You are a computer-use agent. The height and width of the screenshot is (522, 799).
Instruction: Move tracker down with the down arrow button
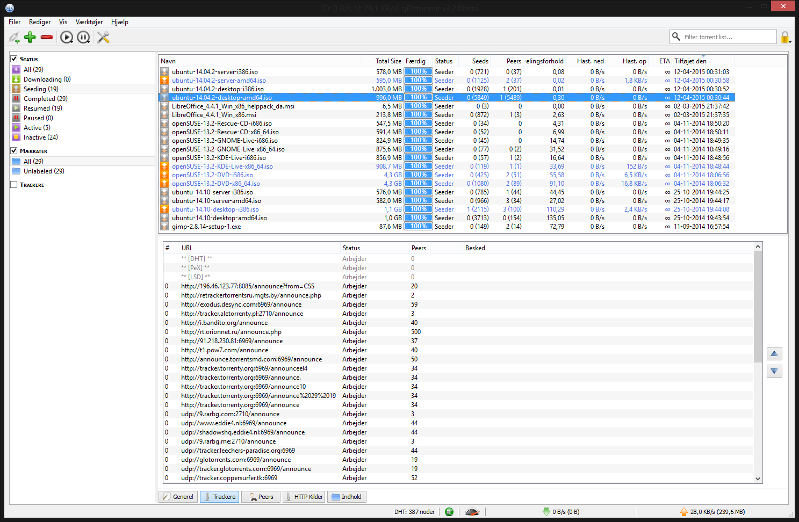click(774, 371)
